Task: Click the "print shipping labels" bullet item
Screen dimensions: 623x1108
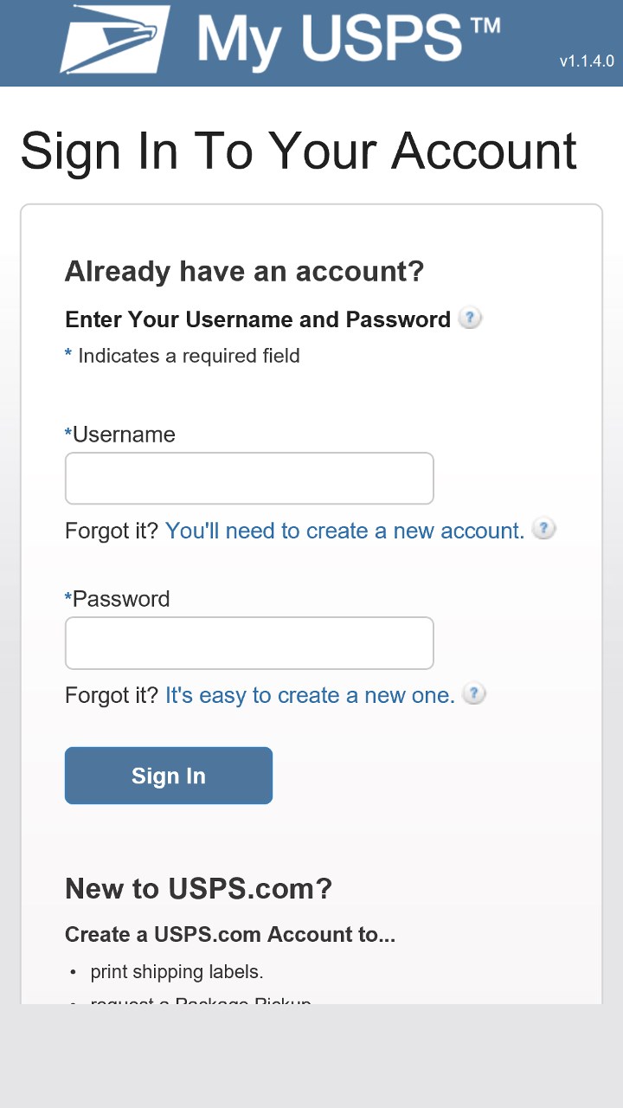Action: [x=177, y=972]
